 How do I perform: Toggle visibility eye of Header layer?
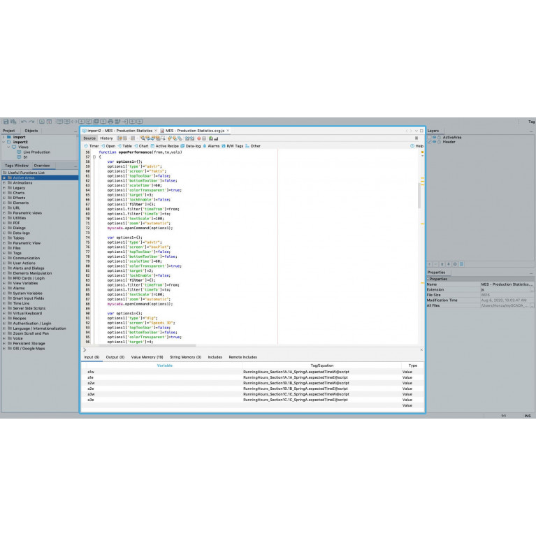(434, 142)
